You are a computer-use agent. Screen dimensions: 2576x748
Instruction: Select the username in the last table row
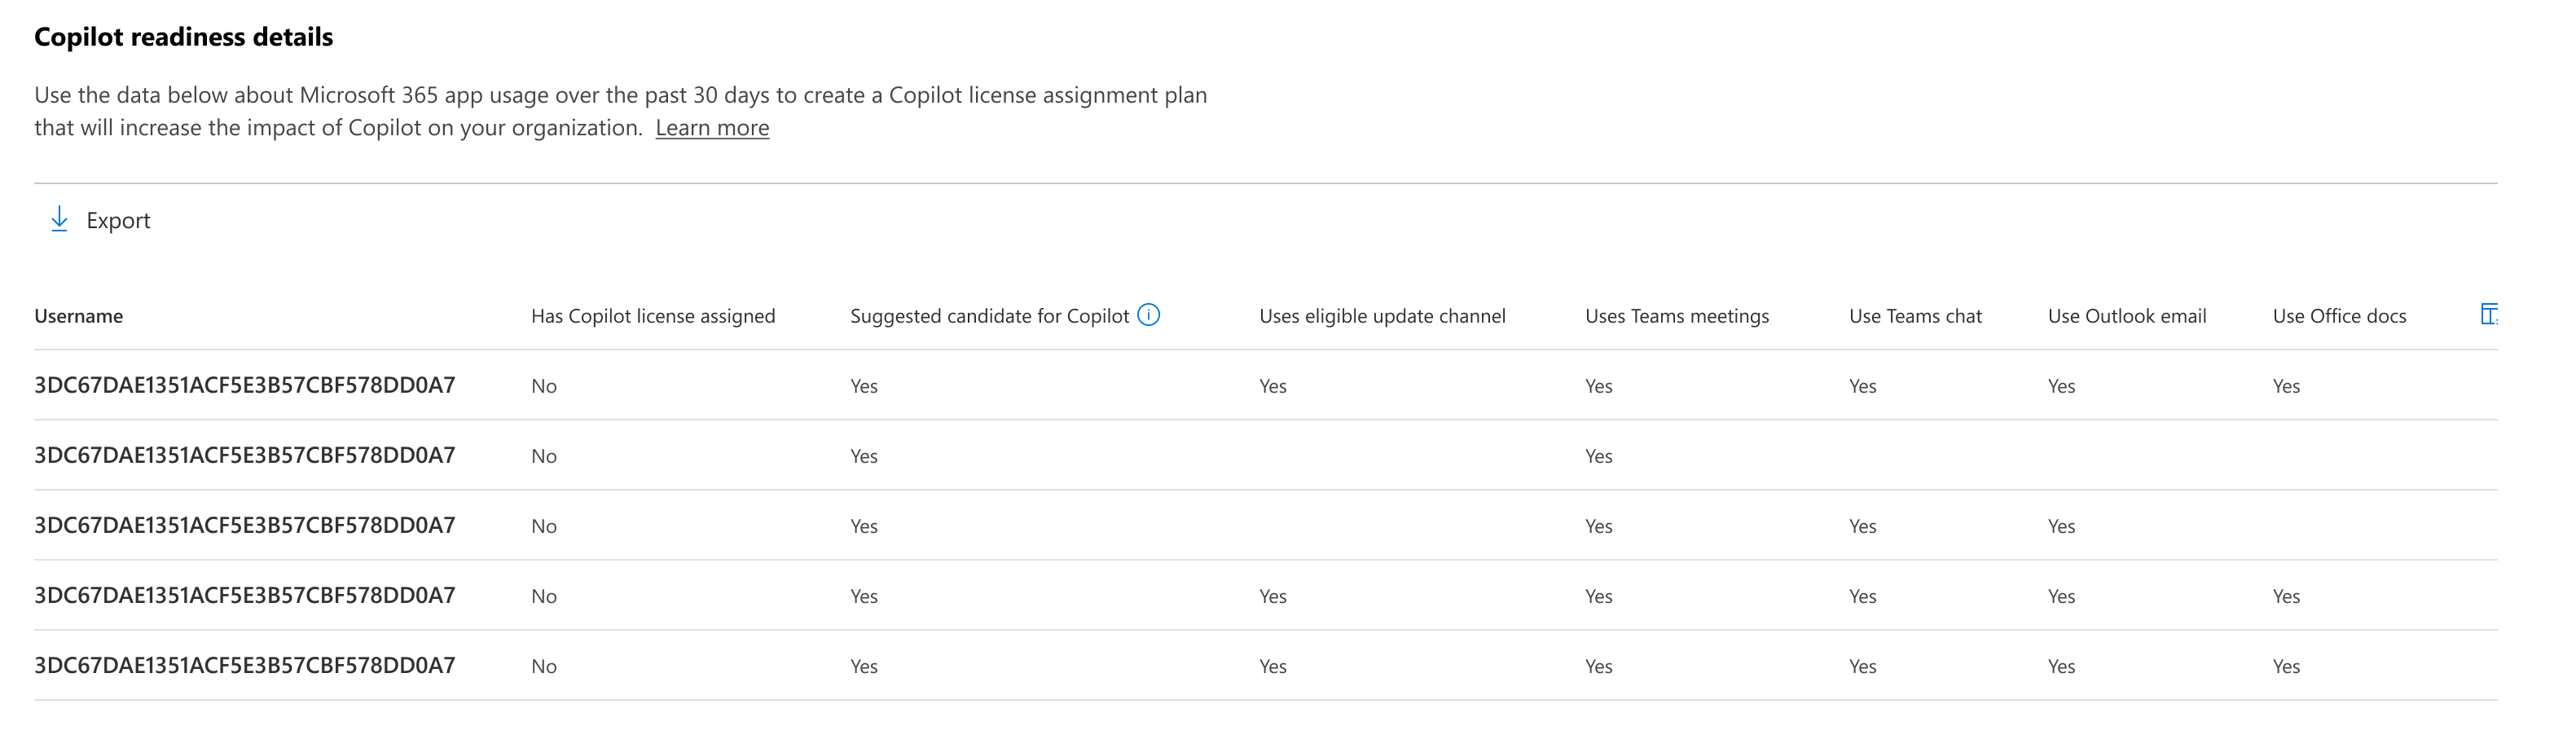click(245, 665)
